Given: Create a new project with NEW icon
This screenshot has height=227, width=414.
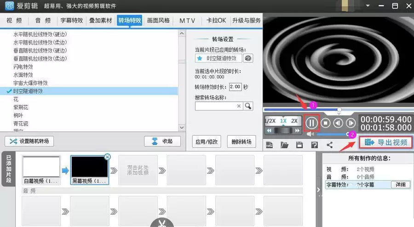Looking at the screenshot, I should click(x=270, y=145).
